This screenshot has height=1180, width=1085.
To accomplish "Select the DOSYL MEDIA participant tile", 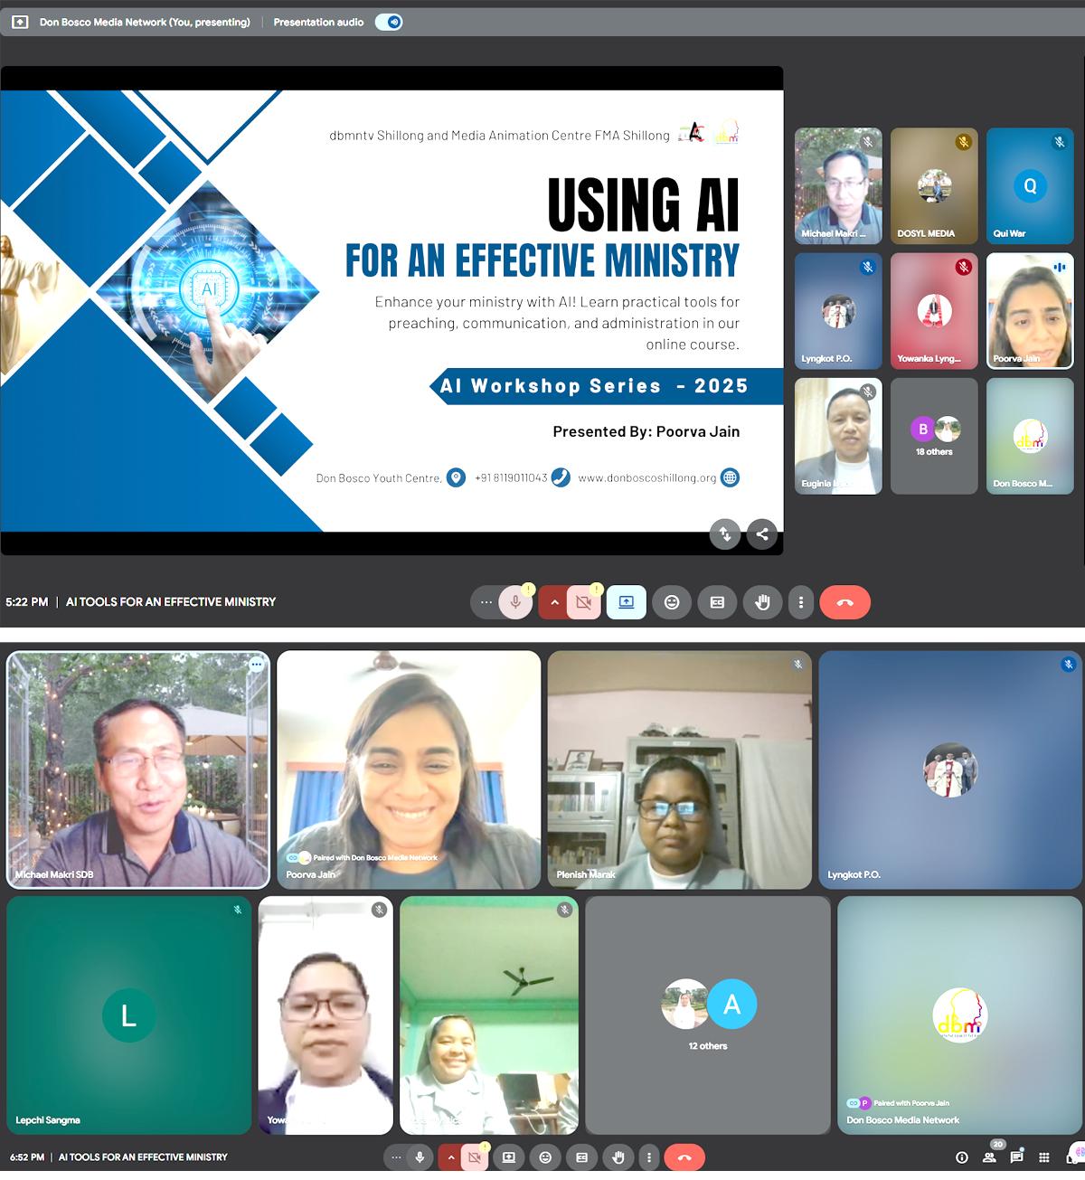I will (x=934, y=186).
